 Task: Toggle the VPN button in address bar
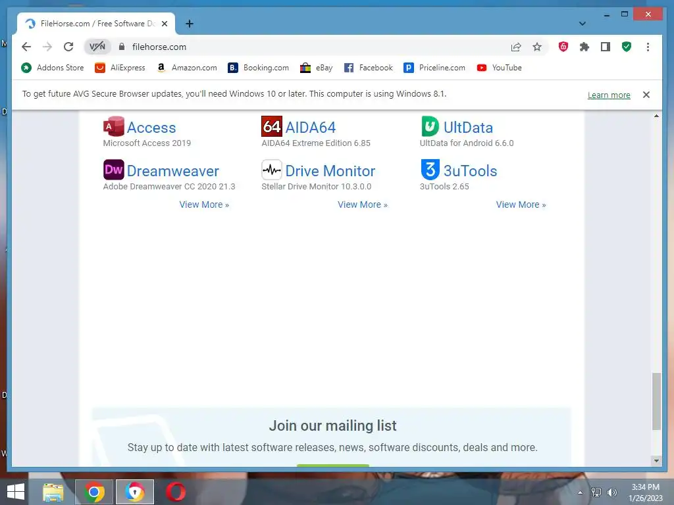point(97,47)
